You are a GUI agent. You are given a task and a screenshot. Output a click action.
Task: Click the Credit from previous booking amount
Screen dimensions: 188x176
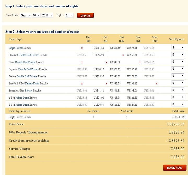click(x=175, y=141)
